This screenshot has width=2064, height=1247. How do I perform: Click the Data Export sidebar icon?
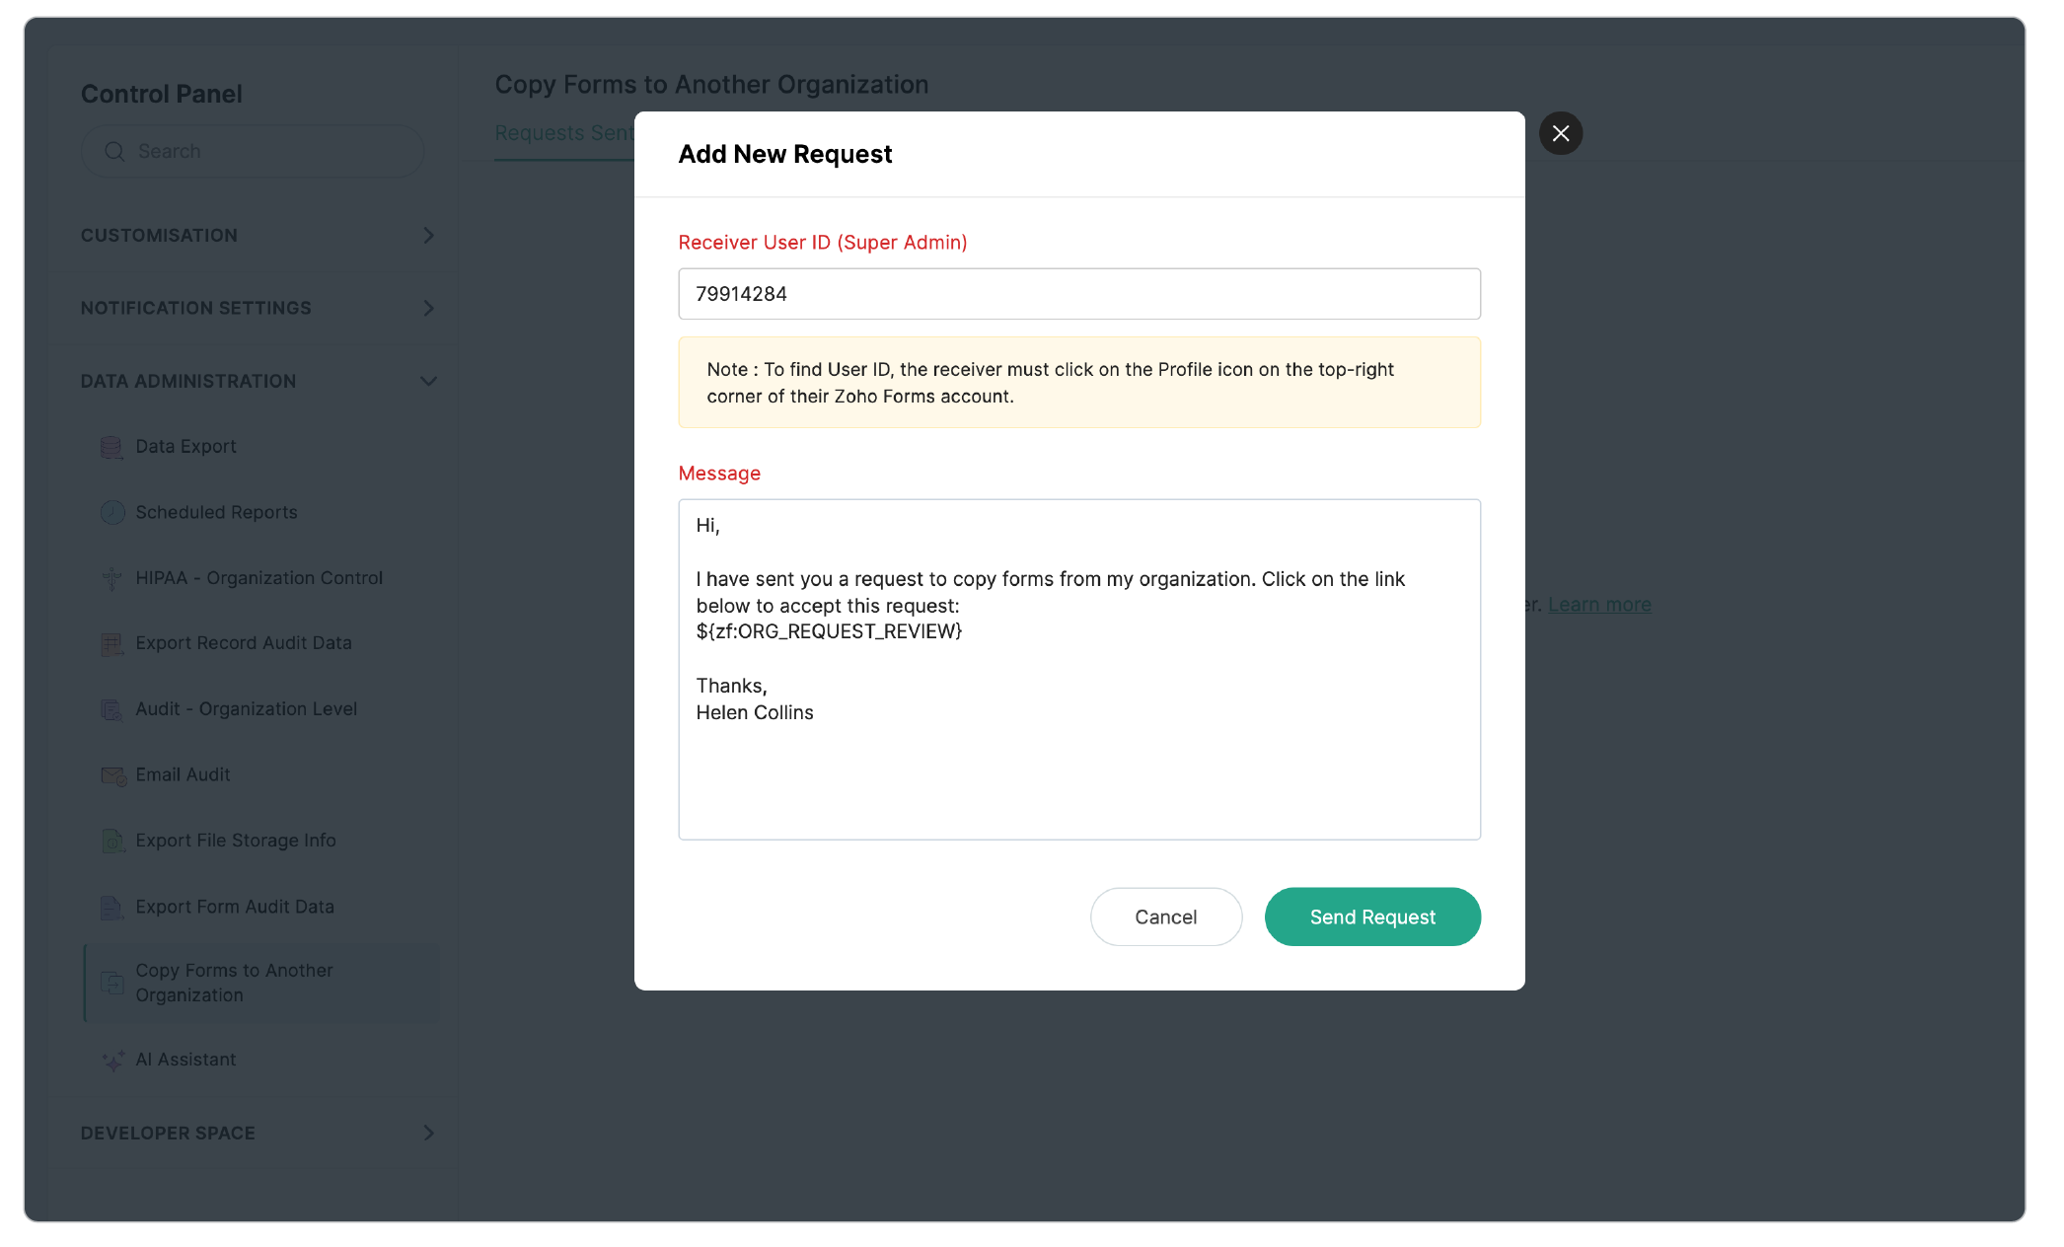[x=111, y=447]
